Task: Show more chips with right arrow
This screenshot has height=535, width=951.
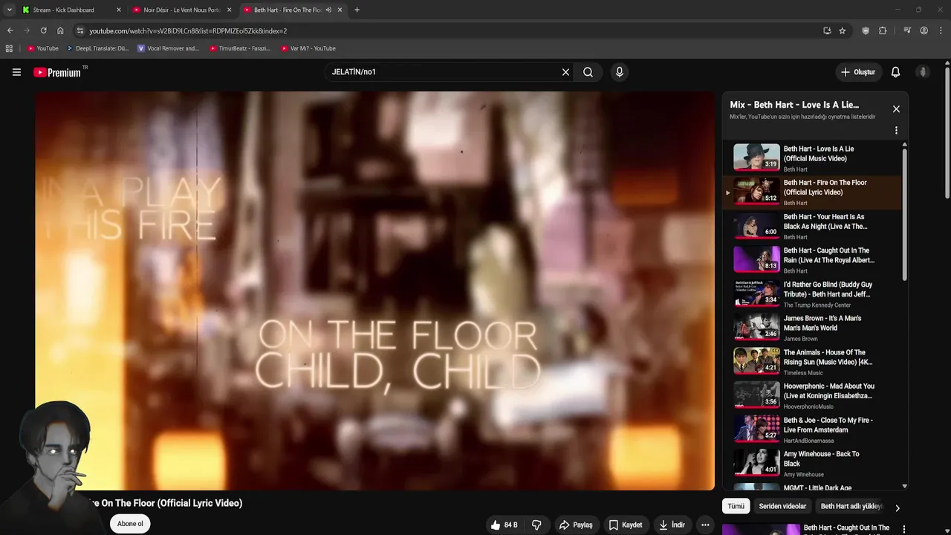Action: [x=897, y=508]
